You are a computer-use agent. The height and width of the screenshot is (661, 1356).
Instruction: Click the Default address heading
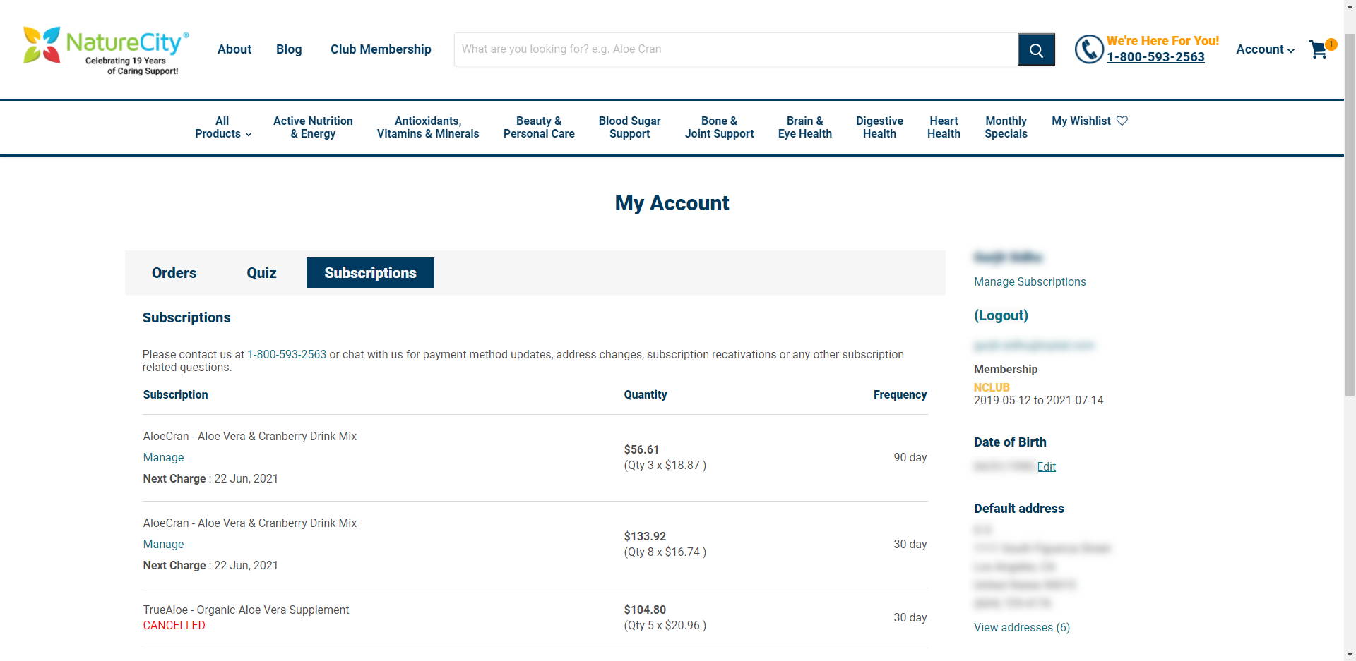coord(1018,509)
